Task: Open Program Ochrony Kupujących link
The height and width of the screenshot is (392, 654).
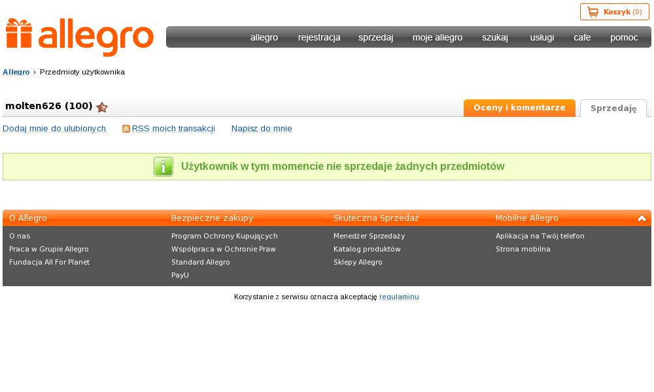Action: [224, 237]
